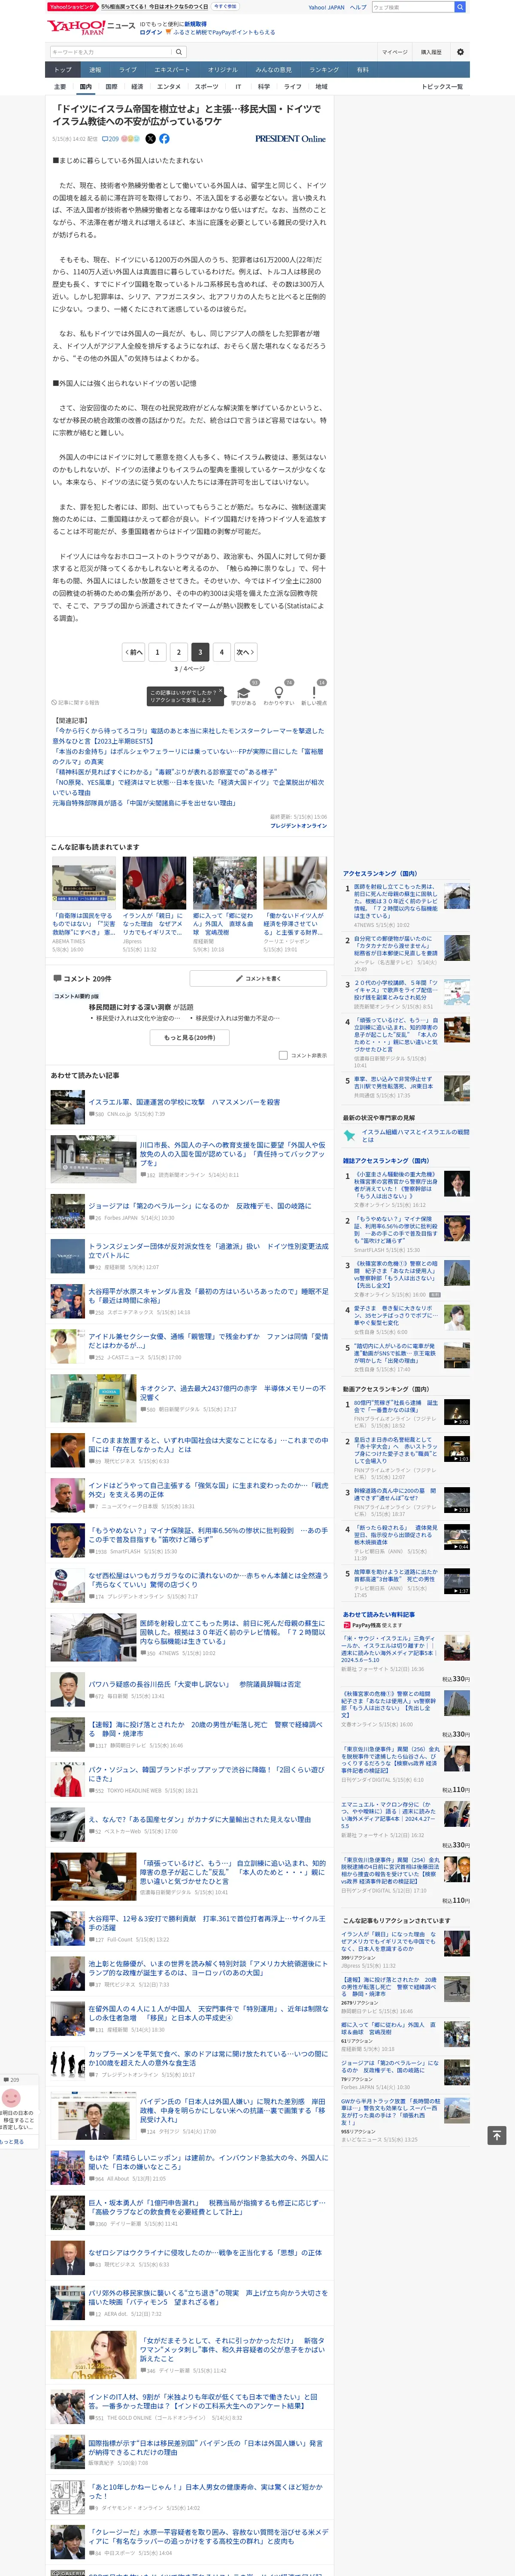Viewport: 515px width, 2576px height.
Task: Select the 経済 category tab
Action: (x=137, y=87)
